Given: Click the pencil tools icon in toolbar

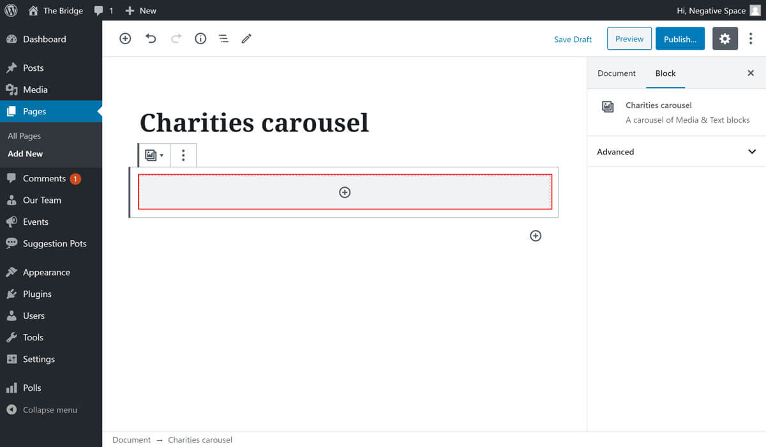Looking at the screenshot, I should click(x=246, y=39).
